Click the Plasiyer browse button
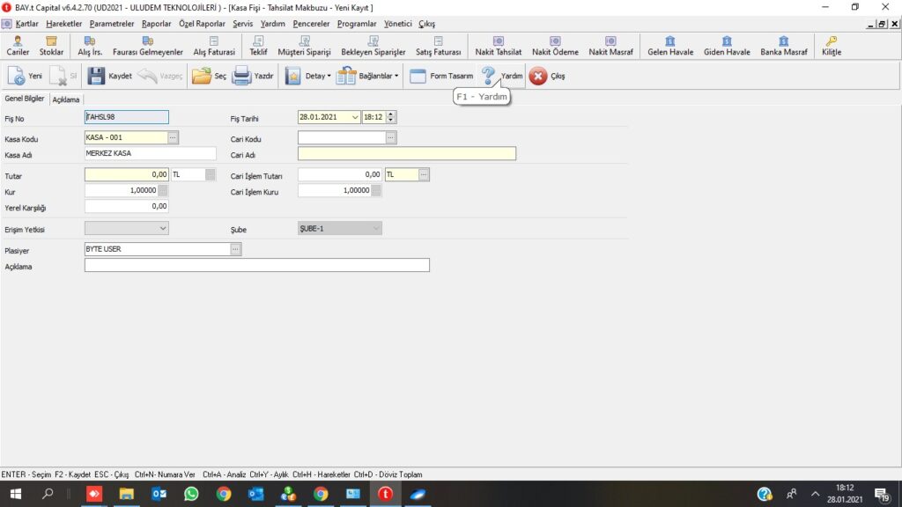The width and height of the screenshot is (902, 507). 235,249
